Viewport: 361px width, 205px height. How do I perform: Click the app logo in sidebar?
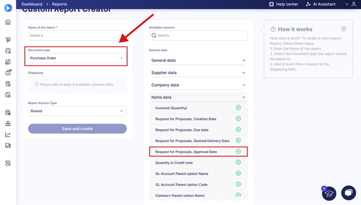[x=8, y=8]
